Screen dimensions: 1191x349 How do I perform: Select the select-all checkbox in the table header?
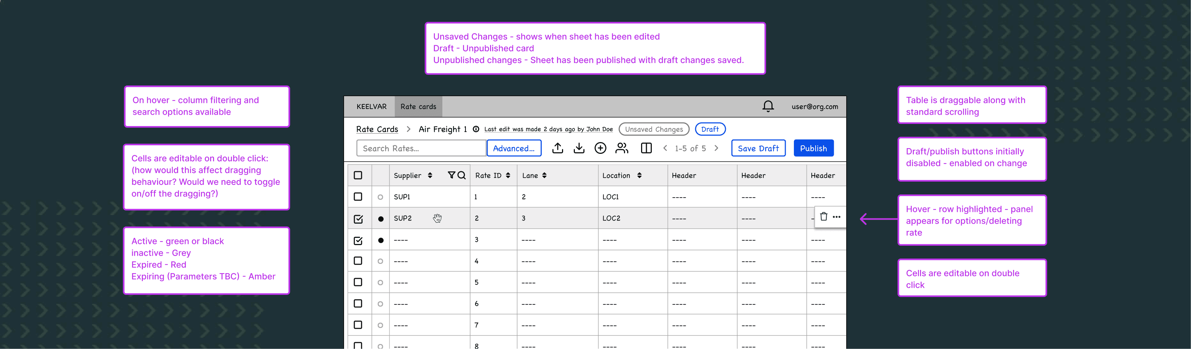click(x=358, y=175)
